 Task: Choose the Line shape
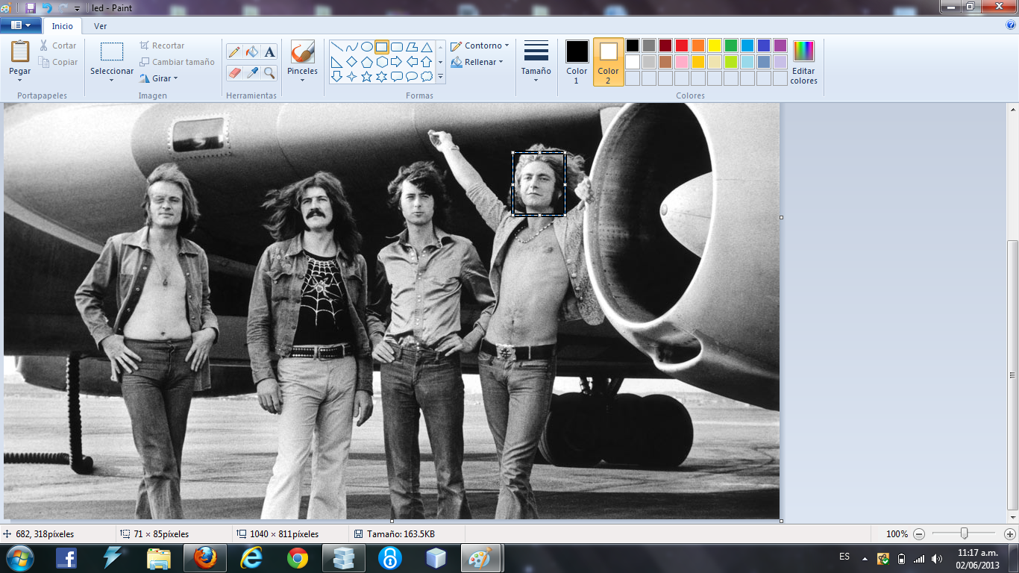[x=336, y=46]
